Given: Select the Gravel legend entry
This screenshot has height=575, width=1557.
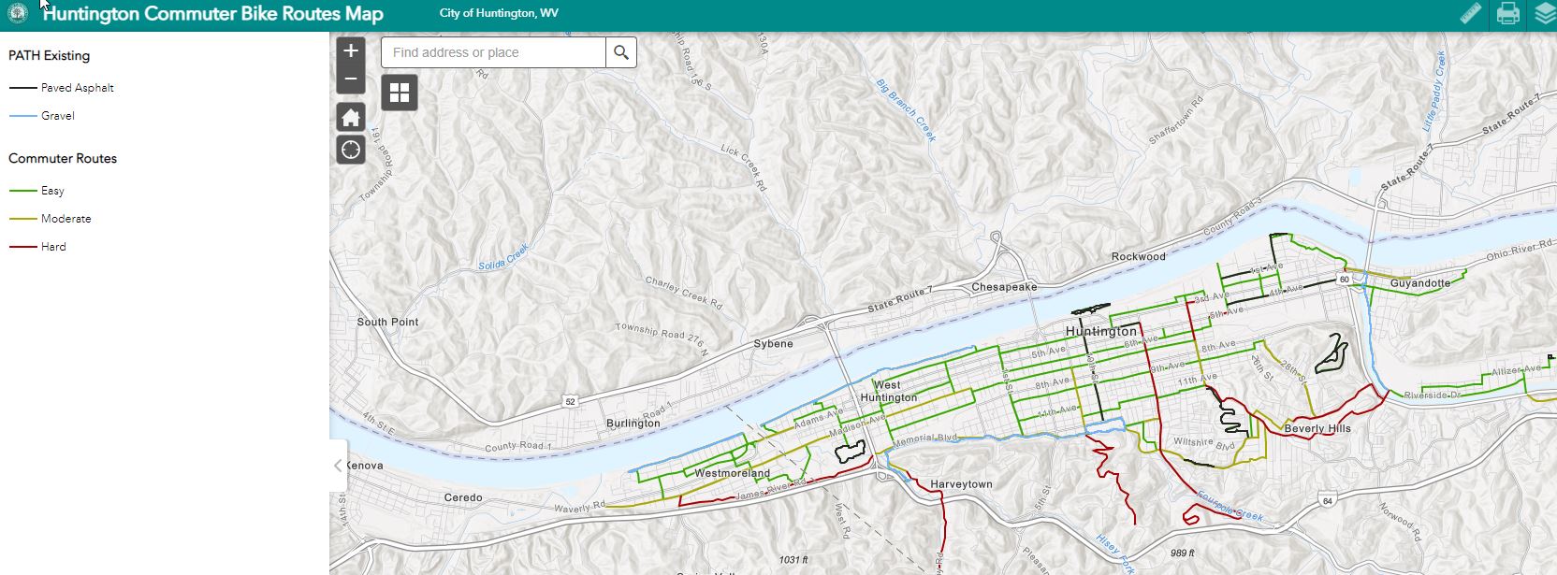Looking at the screenshot, I should coord(57,116).
